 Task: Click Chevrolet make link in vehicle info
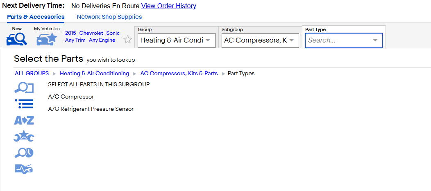coord(91,33)
